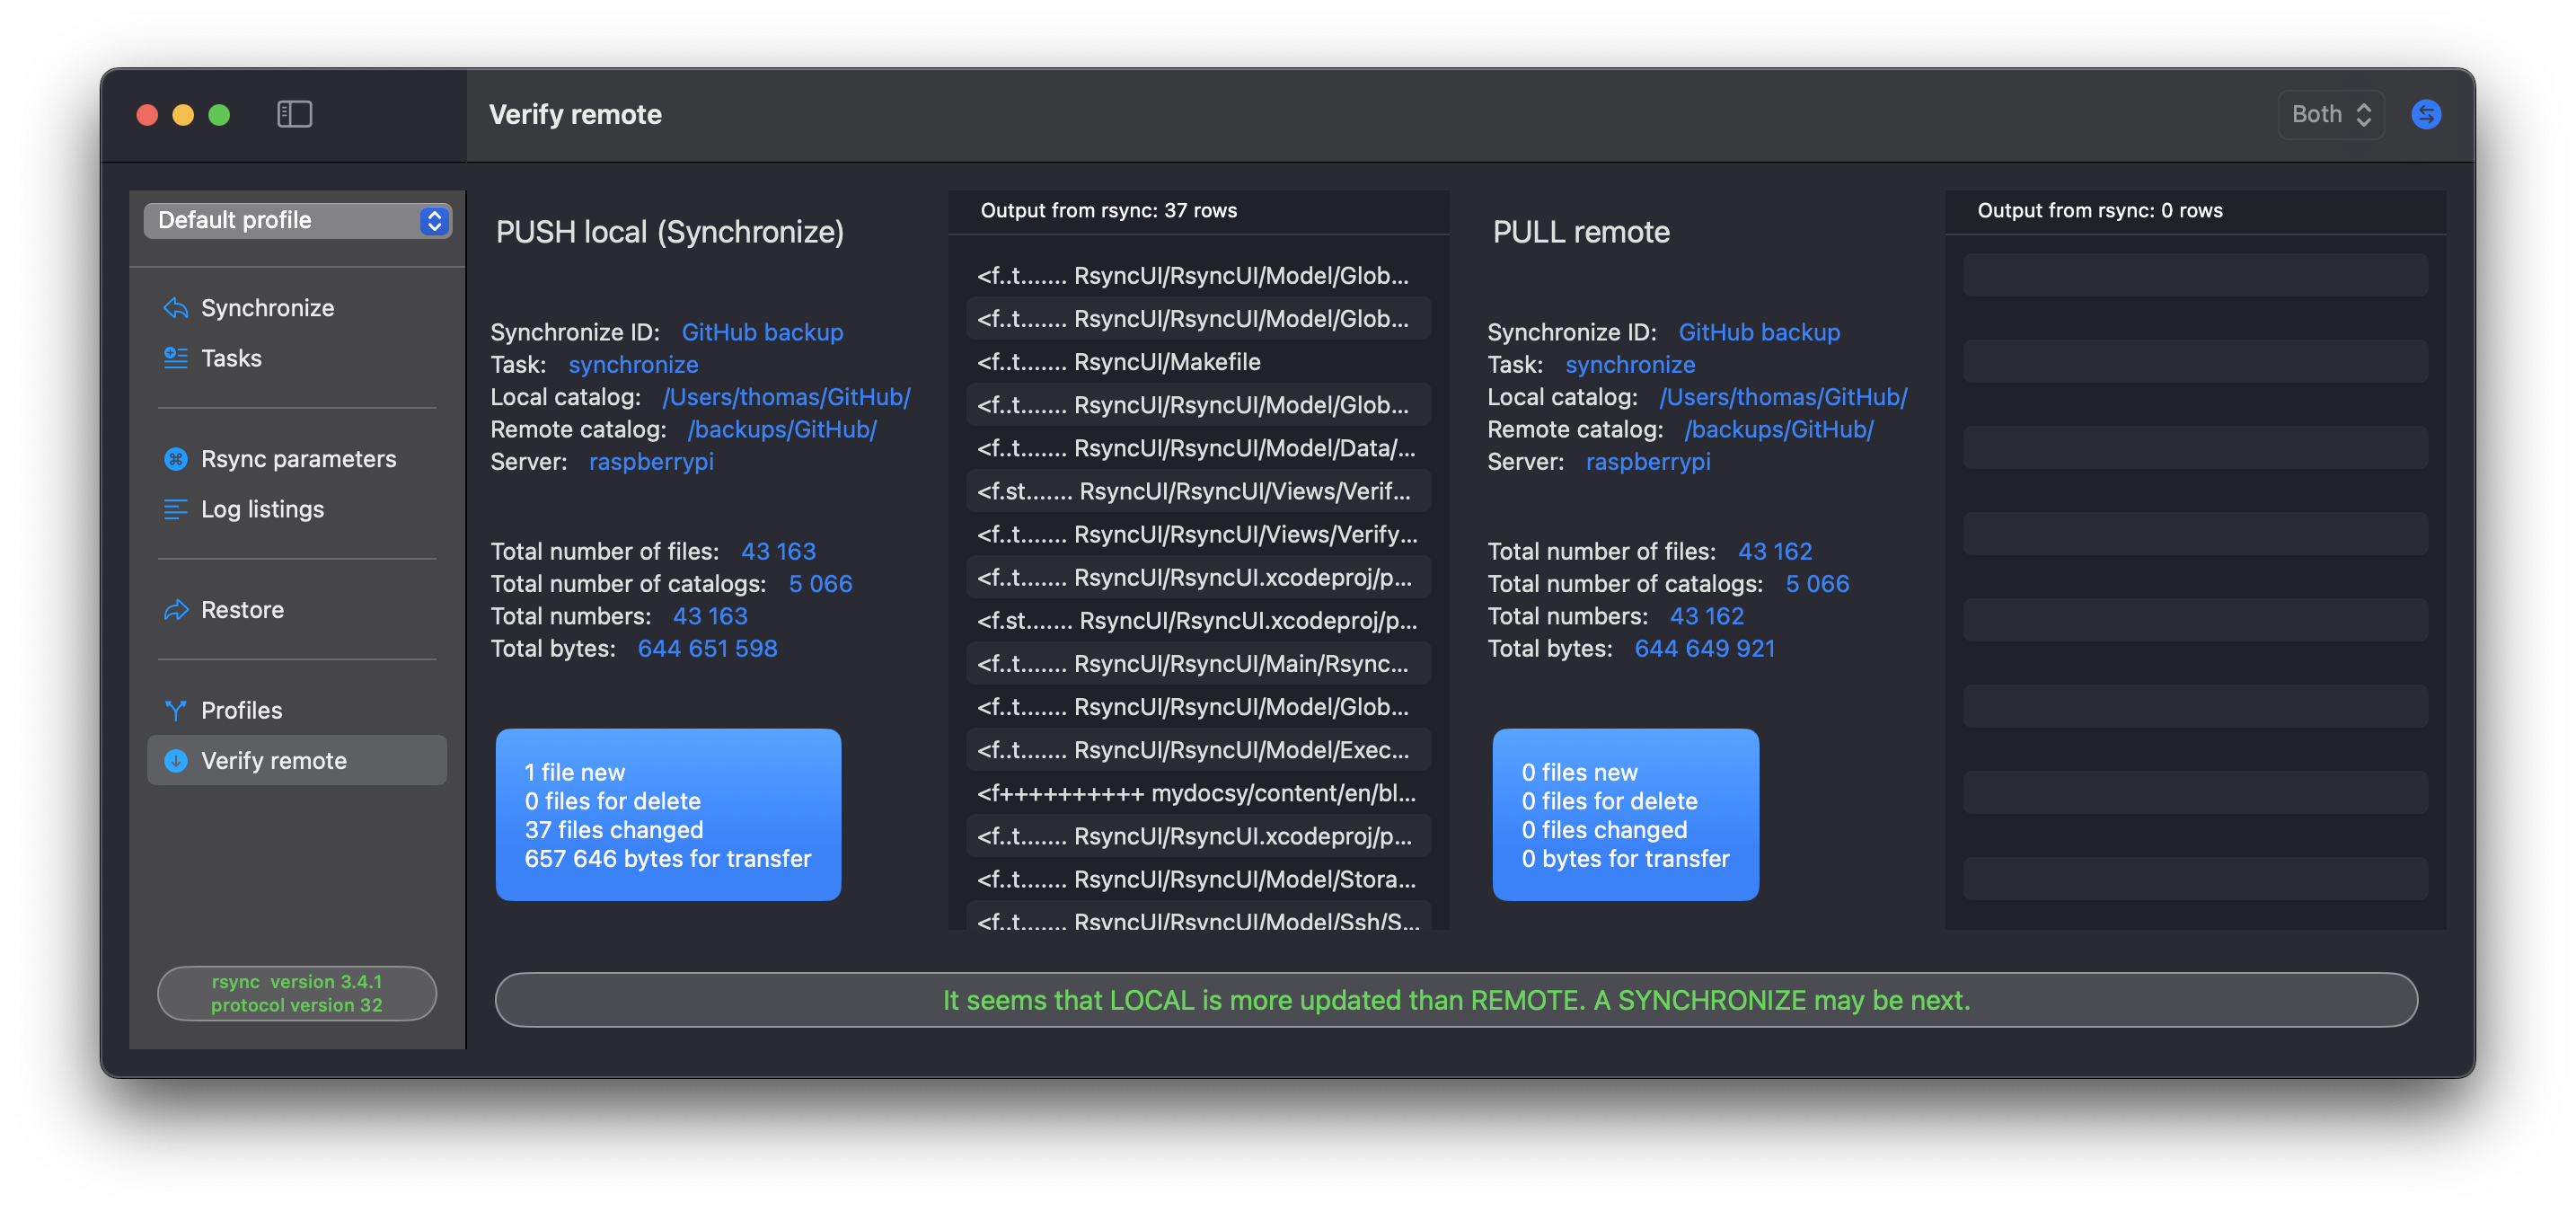The image size is (2576, 1211).
Task: Open the Profiles section
Action: 297,709
